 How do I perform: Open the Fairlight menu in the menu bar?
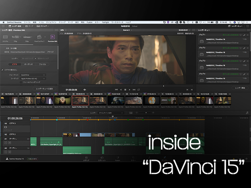[106, 22]
